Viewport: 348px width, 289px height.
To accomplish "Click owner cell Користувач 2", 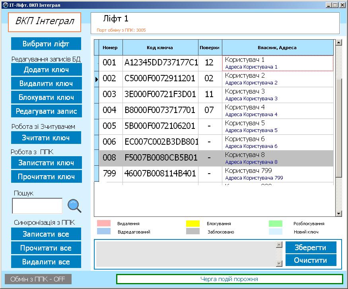I will pos(278,79).
